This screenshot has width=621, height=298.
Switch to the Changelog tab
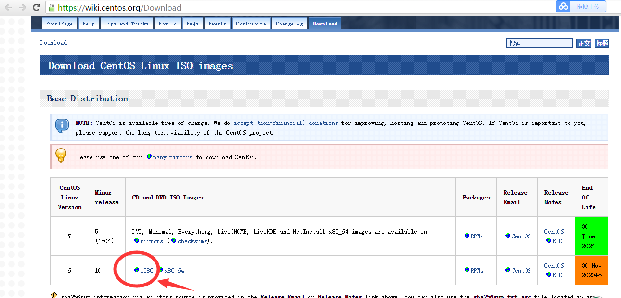289,23
